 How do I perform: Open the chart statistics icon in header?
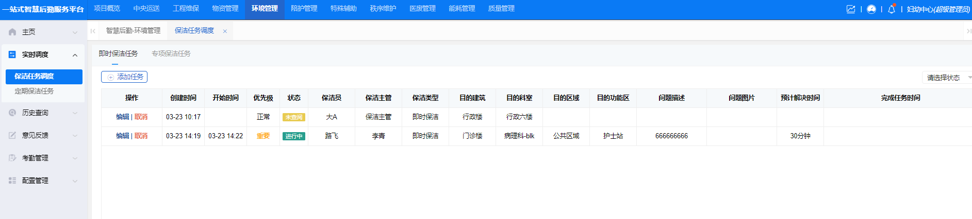[851, 9]
